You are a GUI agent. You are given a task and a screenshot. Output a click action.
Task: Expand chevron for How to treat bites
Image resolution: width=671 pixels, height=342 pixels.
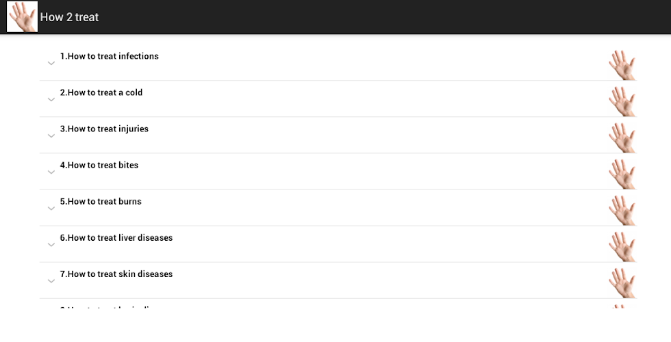[51, 172]
